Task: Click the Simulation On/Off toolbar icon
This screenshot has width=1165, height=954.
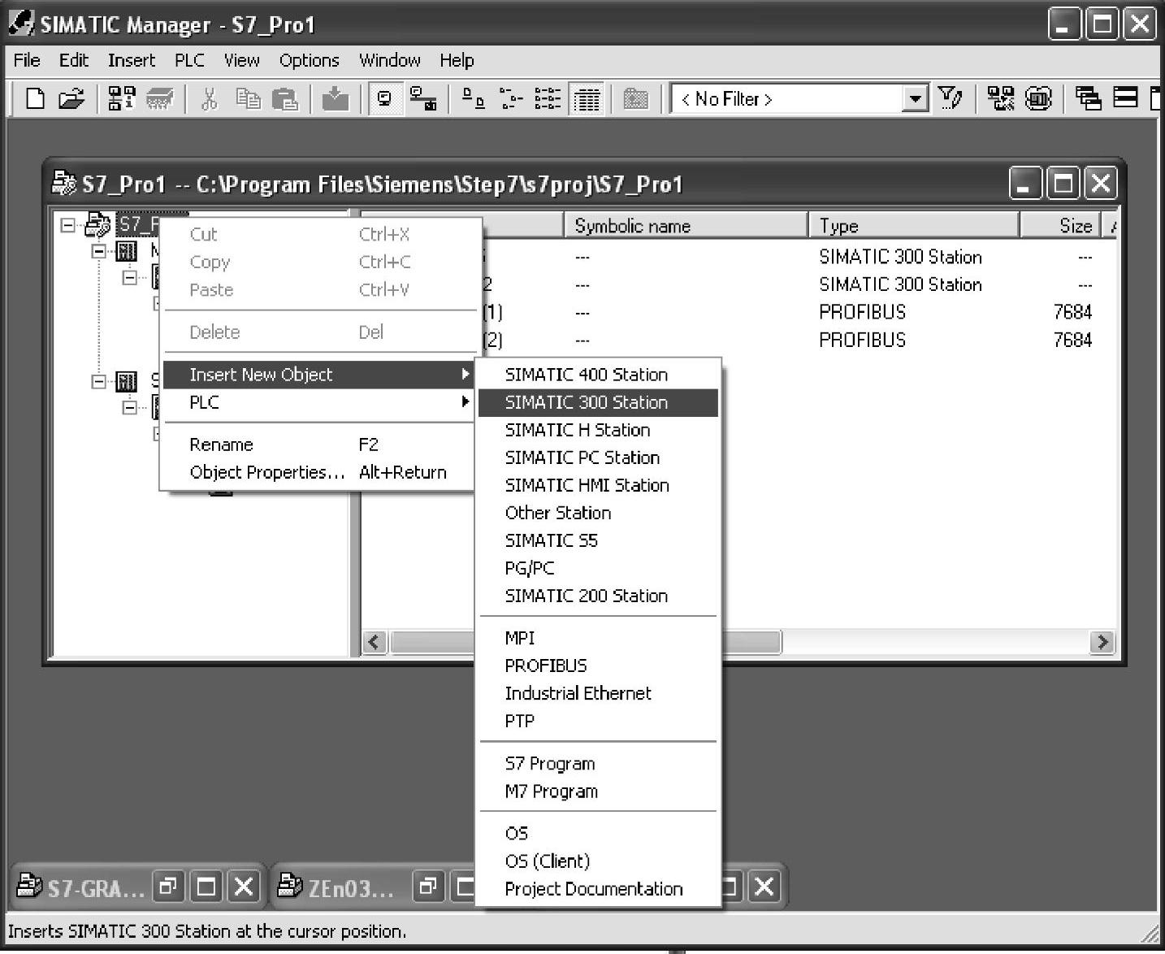Action: pos(1038,99)
